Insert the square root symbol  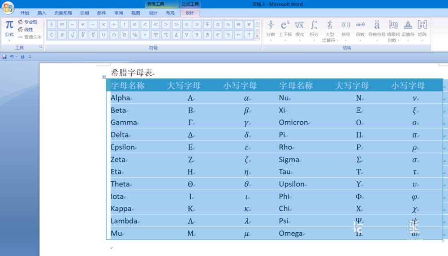click(72, 35)
